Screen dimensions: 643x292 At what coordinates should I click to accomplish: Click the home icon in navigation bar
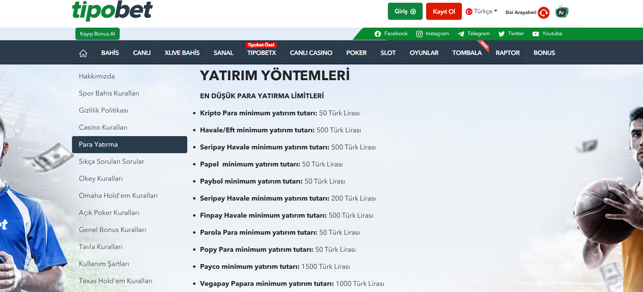coord(83,53)
